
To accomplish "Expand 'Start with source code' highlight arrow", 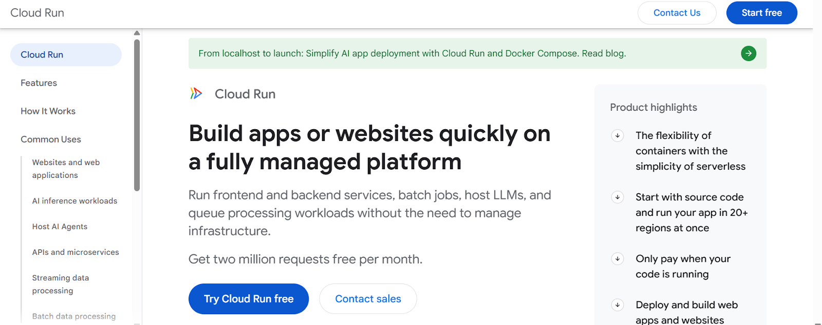I will (x=618, y=197).
